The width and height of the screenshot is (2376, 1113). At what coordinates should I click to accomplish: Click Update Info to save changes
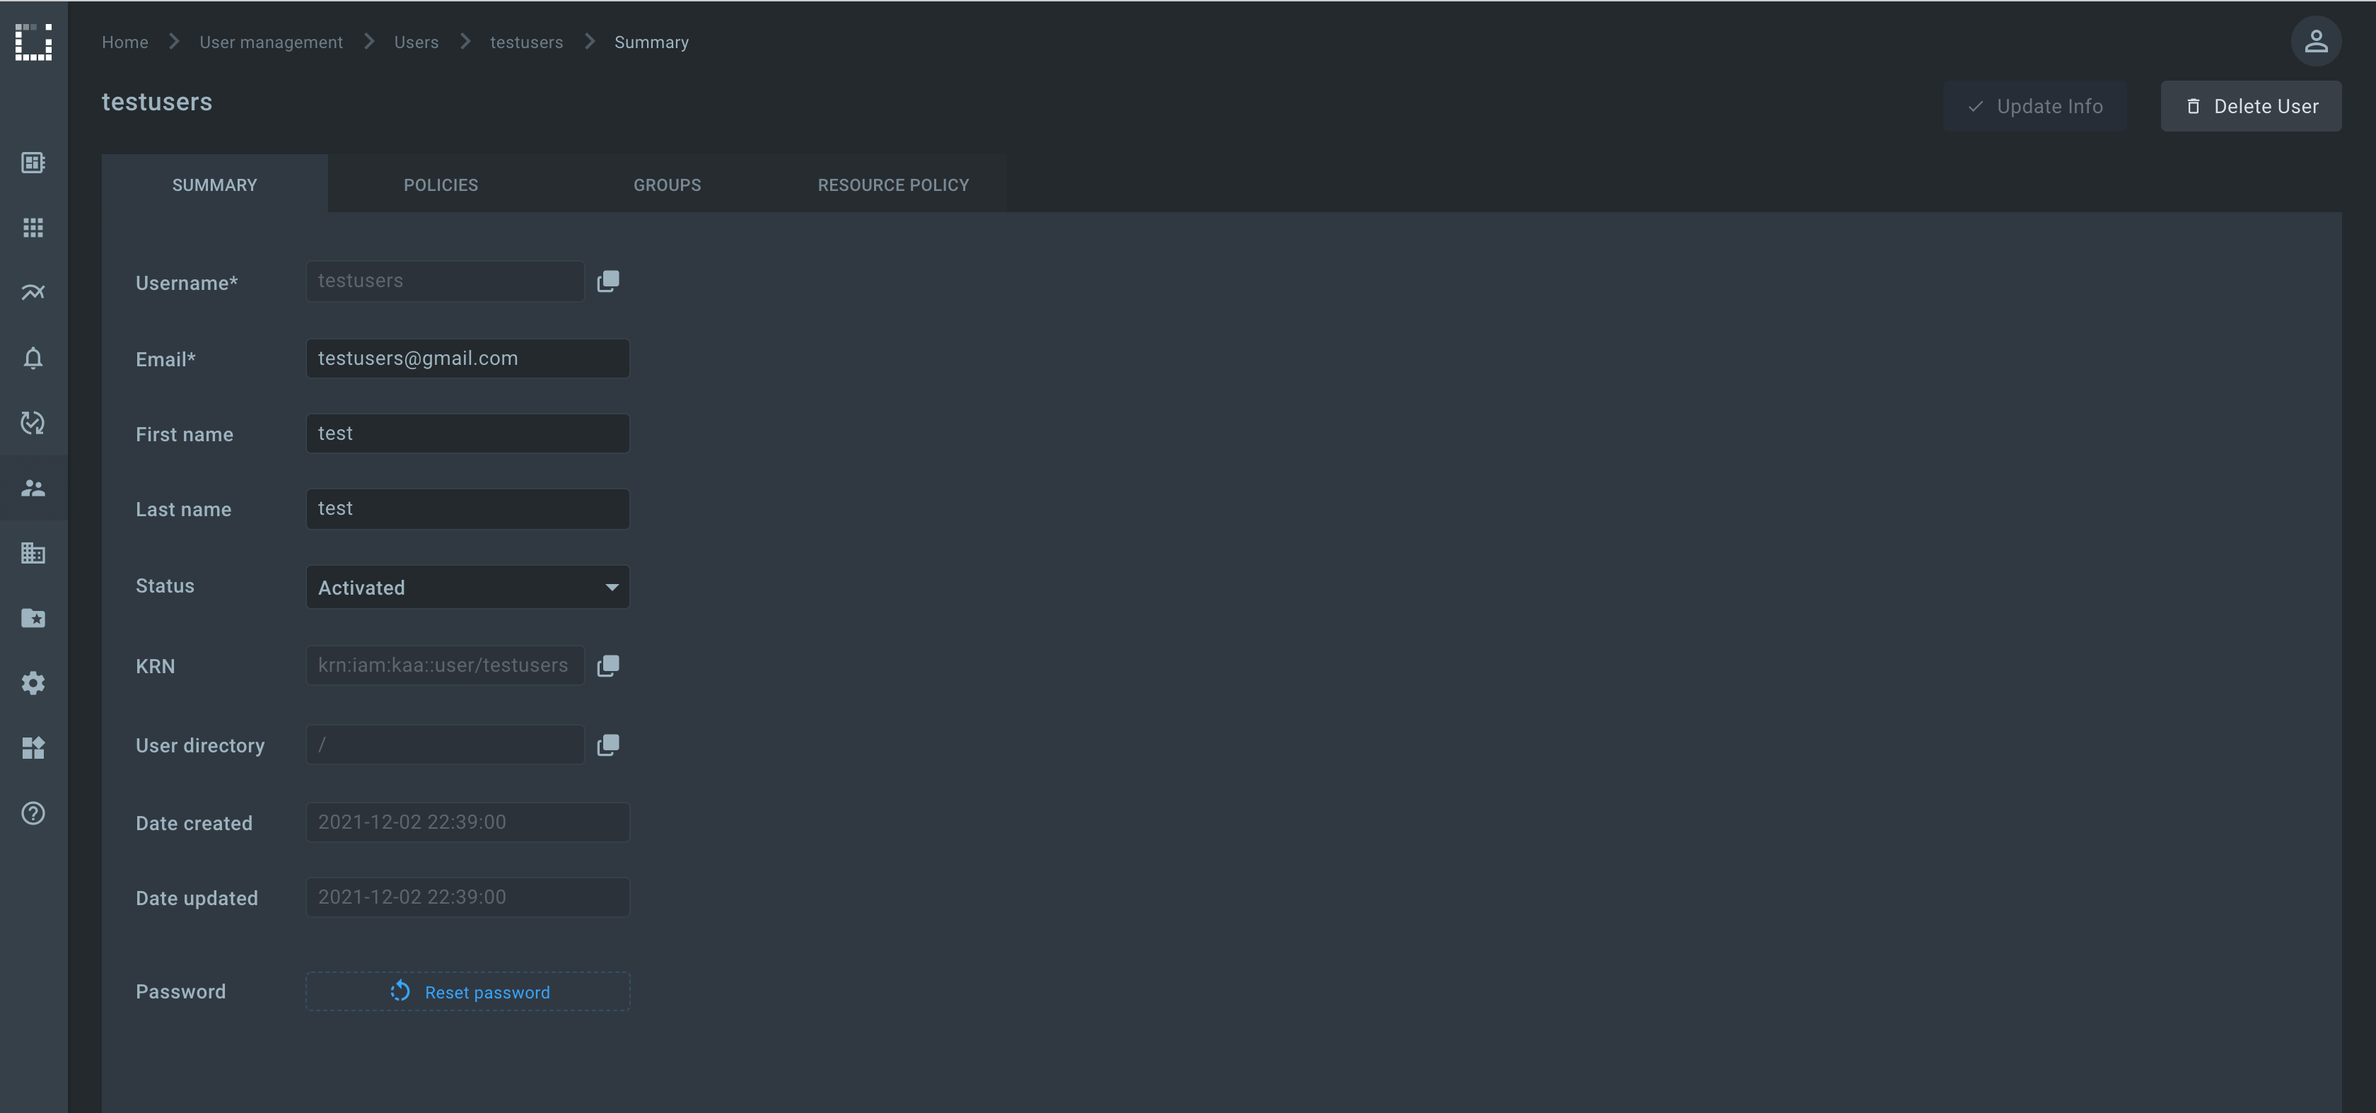click(x=2035, y=106)
